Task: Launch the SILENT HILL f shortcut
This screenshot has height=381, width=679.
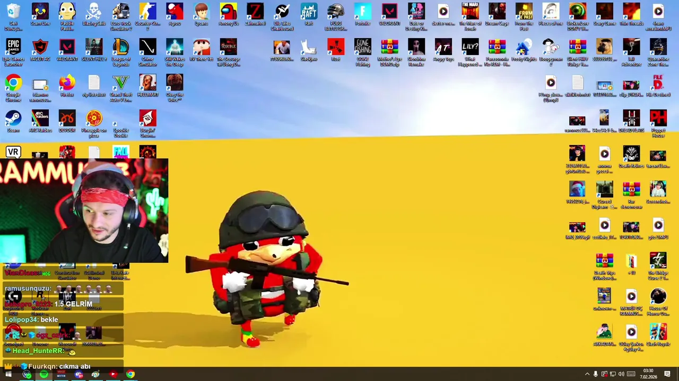Action: pyautogui.click(x=94, y=50)
